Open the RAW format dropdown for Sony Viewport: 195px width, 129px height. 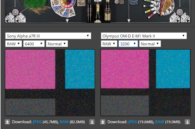[x=14, y=44]
